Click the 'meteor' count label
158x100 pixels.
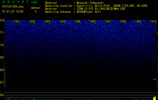tap(36, 8)
